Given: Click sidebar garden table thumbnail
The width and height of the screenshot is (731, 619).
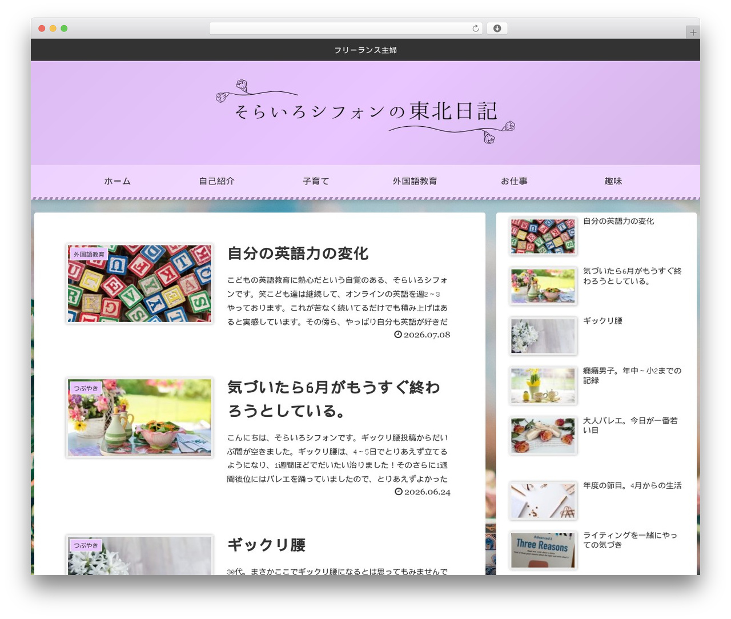Looking at the screenshot, I should 543,286.
